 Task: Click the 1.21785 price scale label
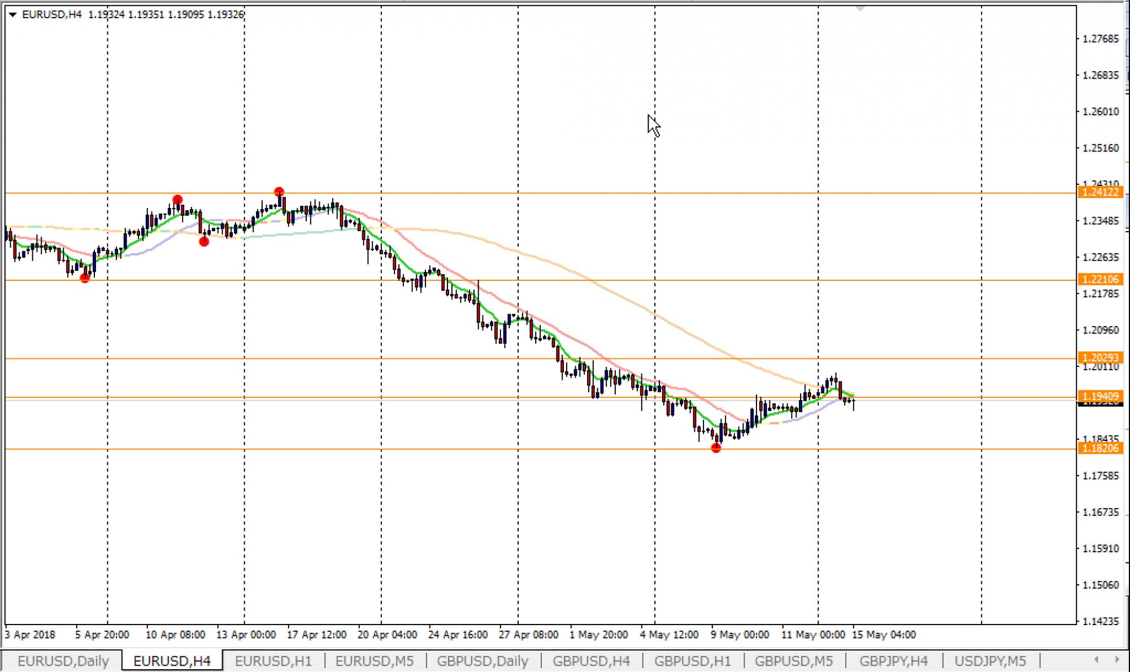click(x=1101, y=294)
